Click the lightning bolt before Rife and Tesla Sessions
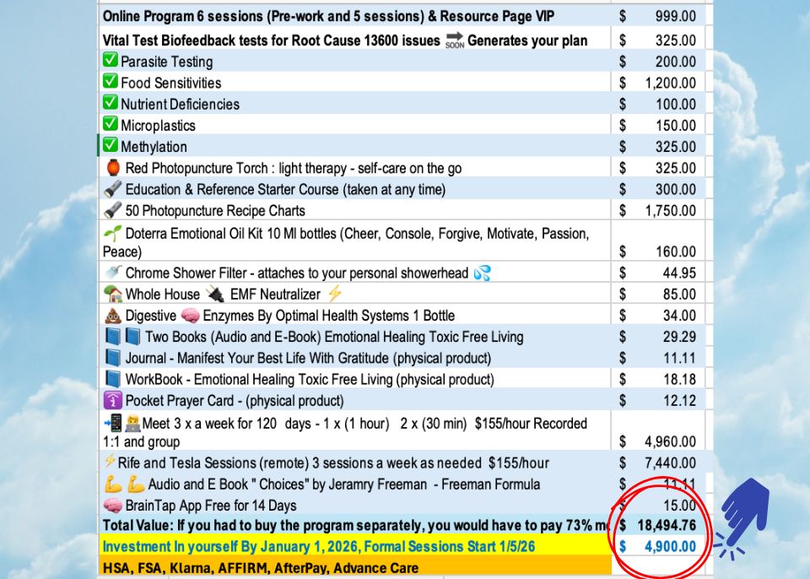 (x=110, y=461)
